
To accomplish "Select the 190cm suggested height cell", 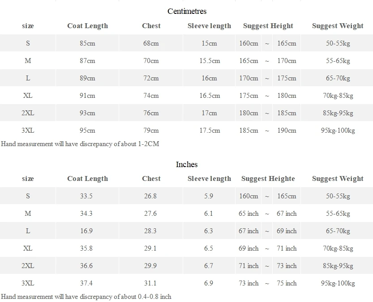I will [x=287, y=130].
